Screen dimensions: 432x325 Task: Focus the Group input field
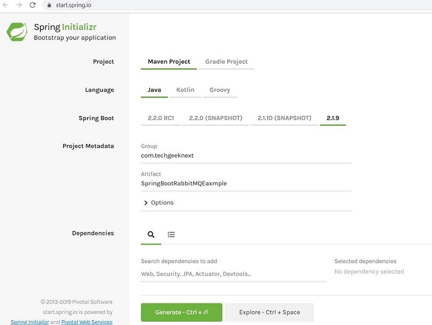point(246,156)
